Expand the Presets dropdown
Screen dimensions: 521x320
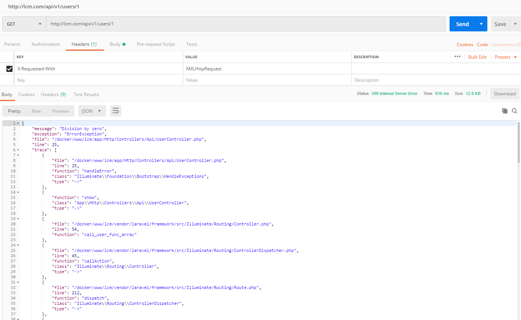pos(505,57)
